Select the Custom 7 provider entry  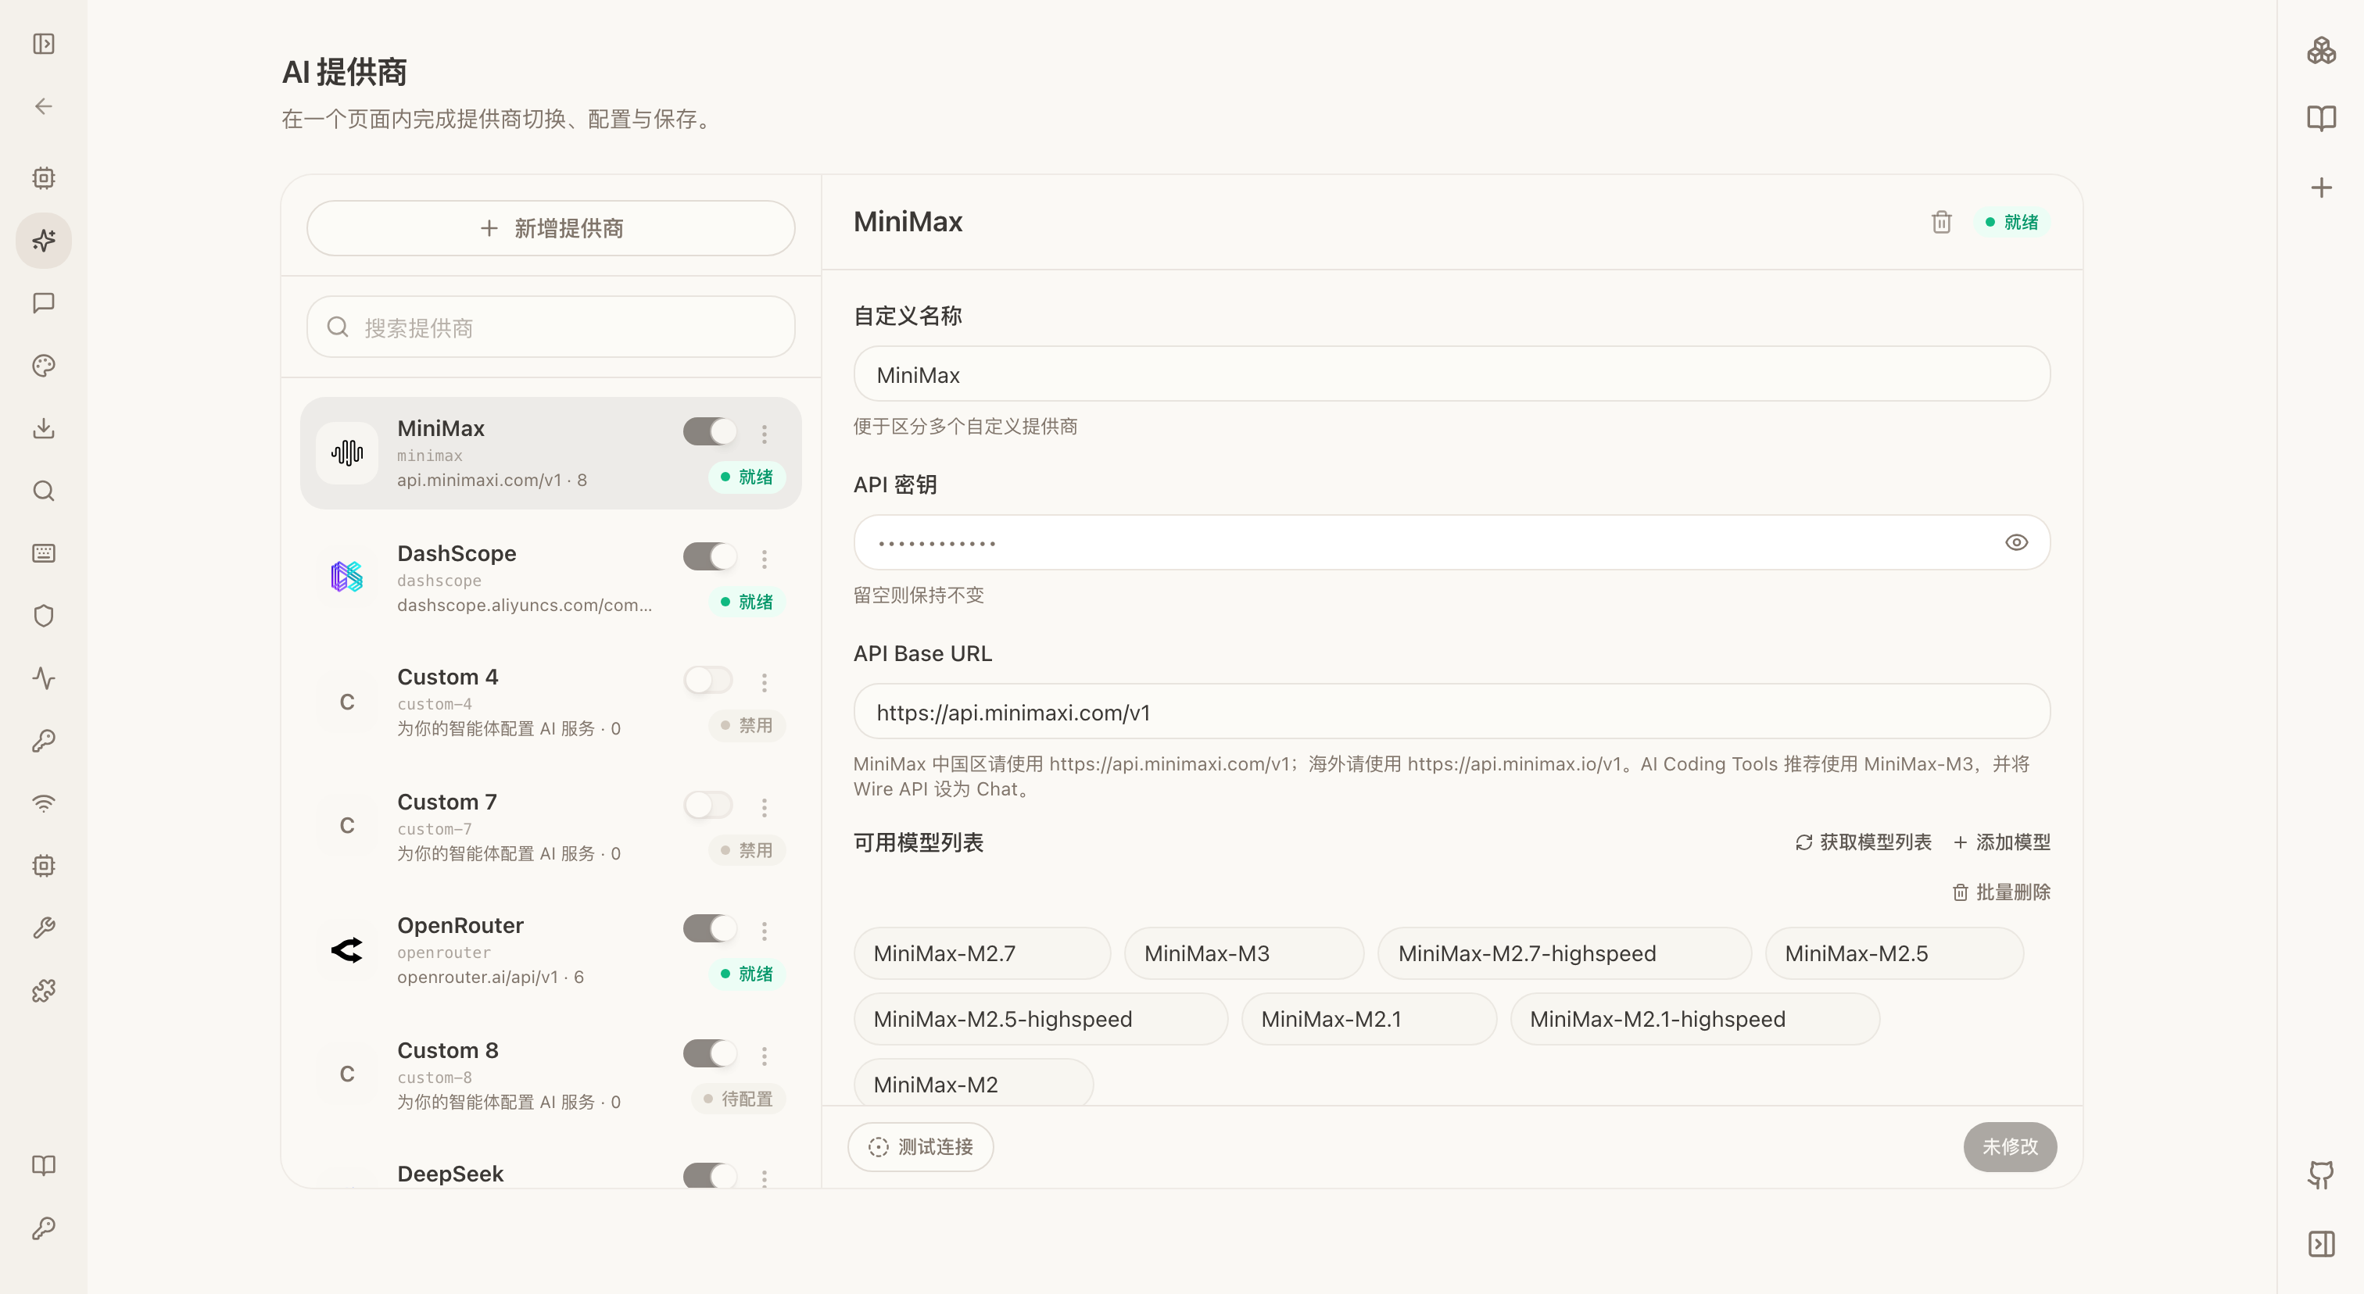point(550,826)
